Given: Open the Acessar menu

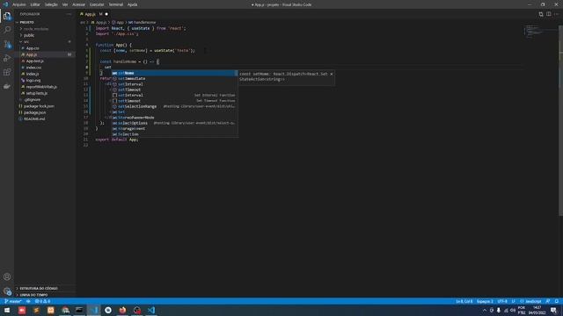Looking at the screenshot, I should [x=79, y=4].
